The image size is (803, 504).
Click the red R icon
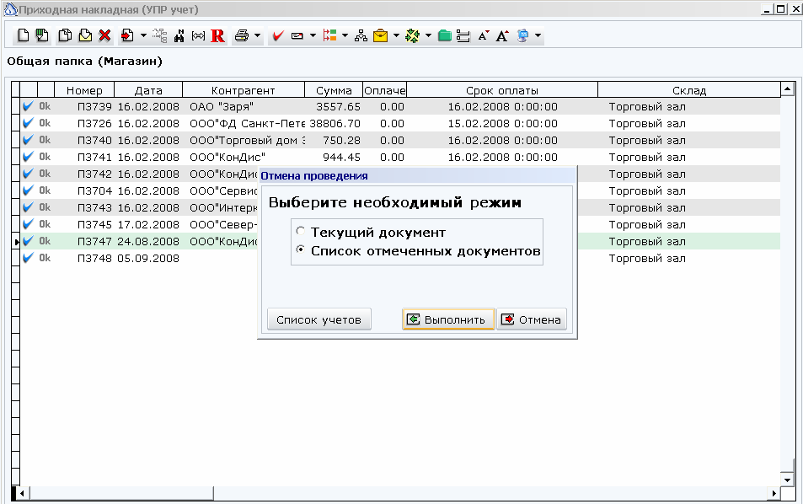[217, 35]
